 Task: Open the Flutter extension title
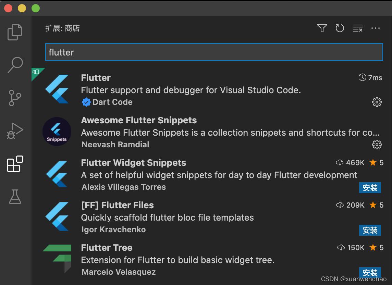pos(96,77)
